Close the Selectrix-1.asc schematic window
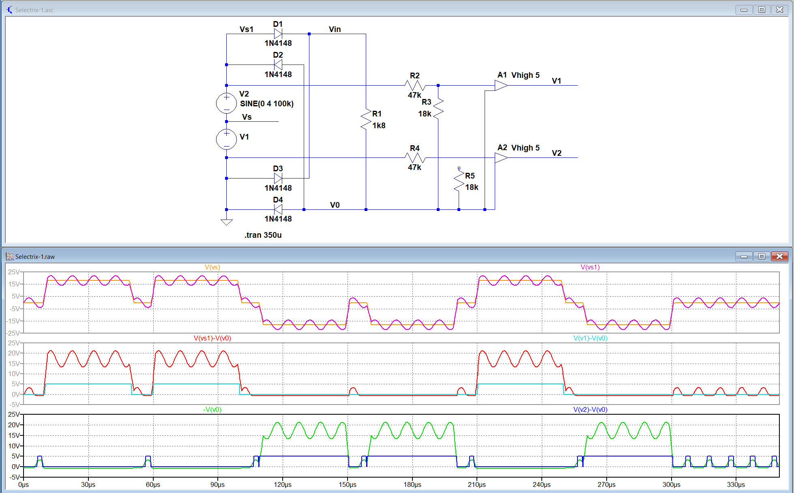The width and height of the screenshot is (794, 493). click(779, 9)
